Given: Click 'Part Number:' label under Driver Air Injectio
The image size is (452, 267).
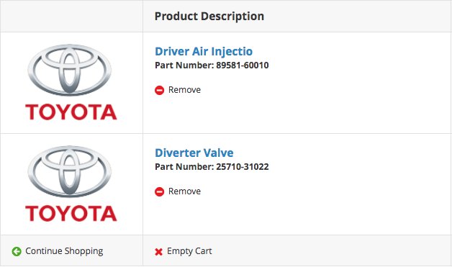Looking at the screenshot, I should [x=184, y=65].
